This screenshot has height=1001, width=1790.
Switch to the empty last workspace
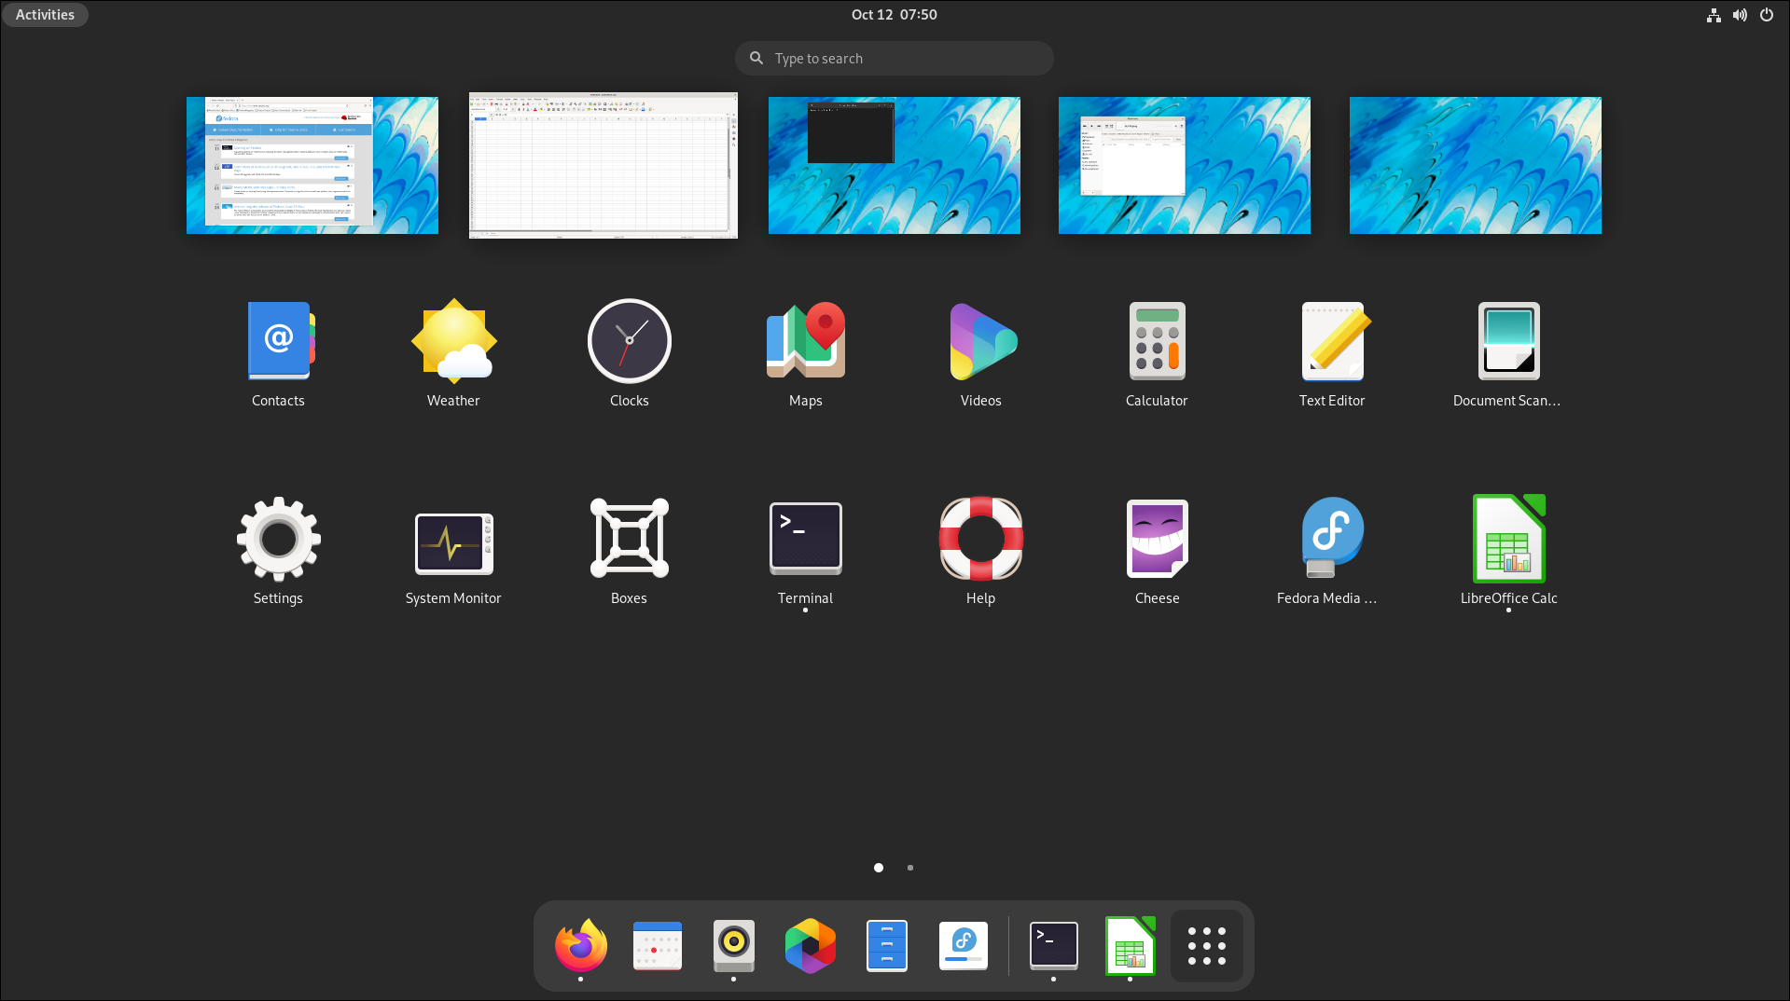coord(1476,165)
